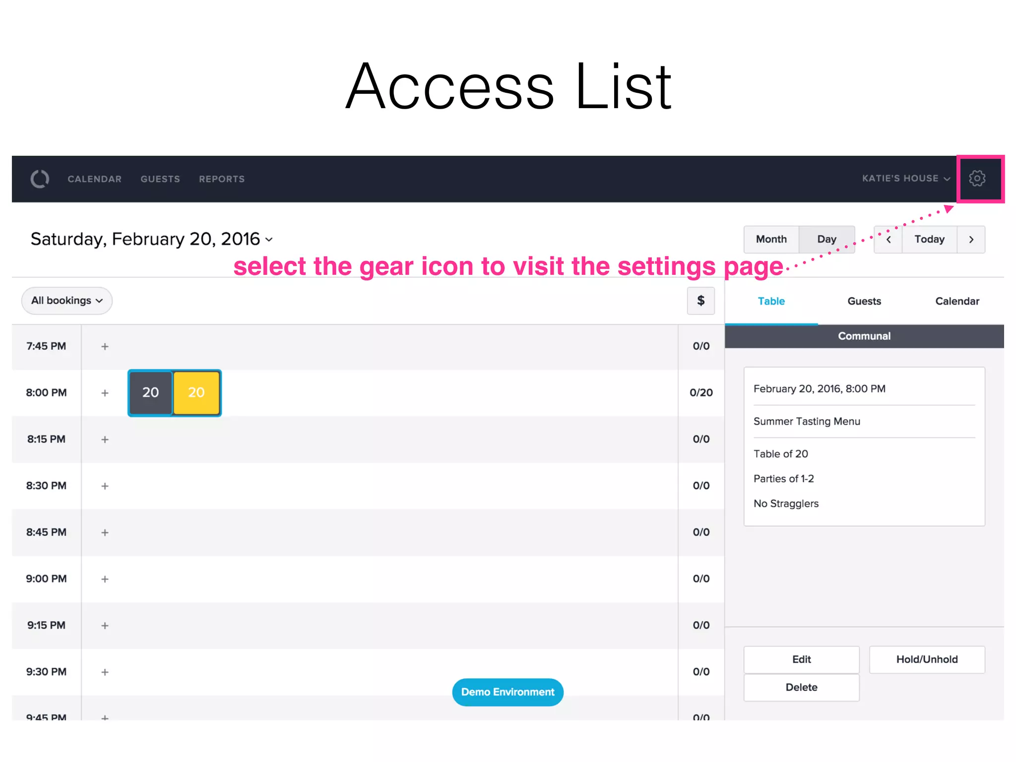The image size is (1016, 762).
Task: Click the circular app logo icon
Action: 40,179
